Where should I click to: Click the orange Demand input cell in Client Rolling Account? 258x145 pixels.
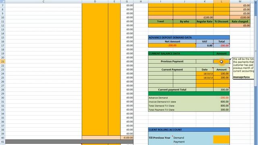click(x=221, y=138)
